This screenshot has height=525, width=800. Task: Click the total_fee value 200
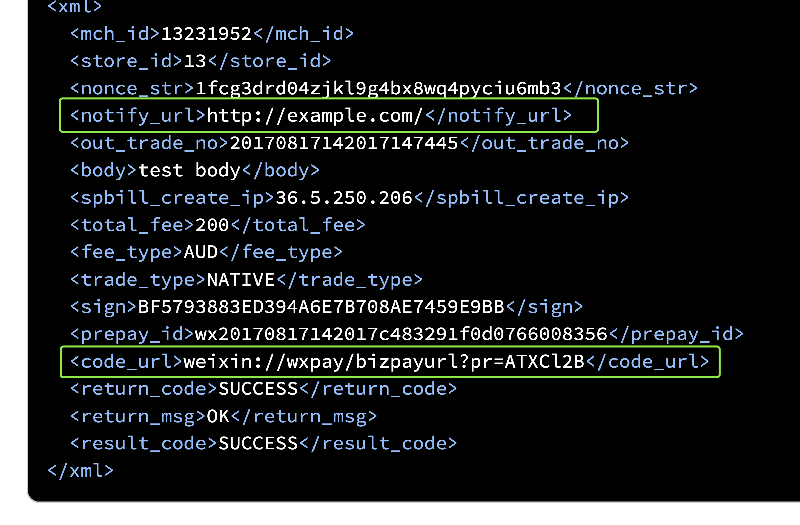pyautogui.click(x=212, y=225)
